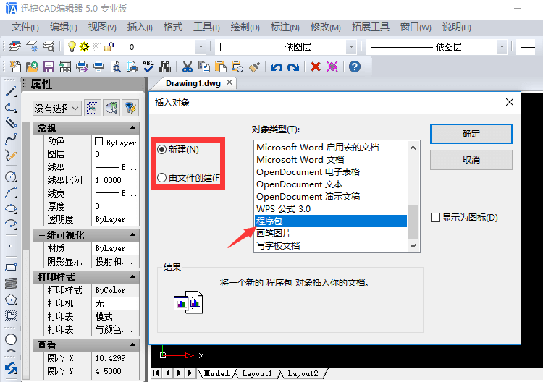Select the 新建 radio button
The height and width of the screenshot is (382, 543).
(x=161, y=150)
